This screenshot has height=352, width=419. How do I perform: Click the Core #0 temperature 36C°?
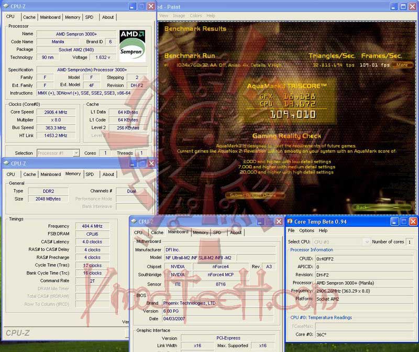[364, 335]
